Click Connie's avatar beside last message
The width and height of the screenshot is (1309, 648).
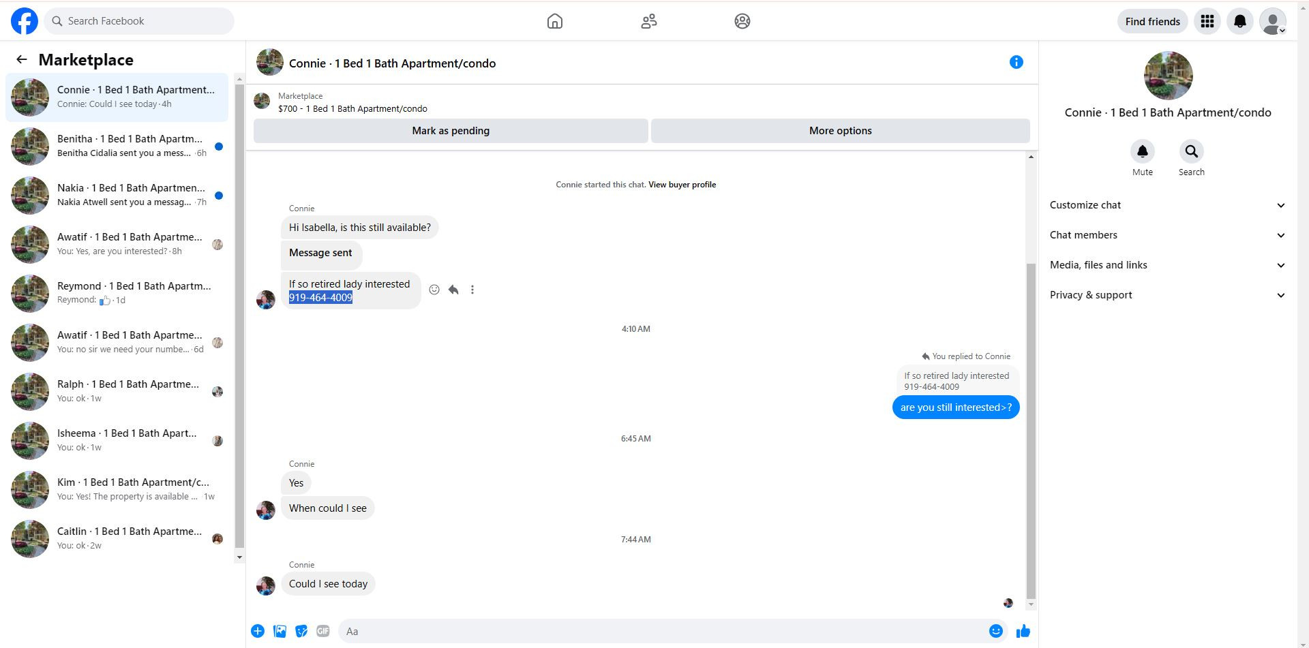pos(266,585)
